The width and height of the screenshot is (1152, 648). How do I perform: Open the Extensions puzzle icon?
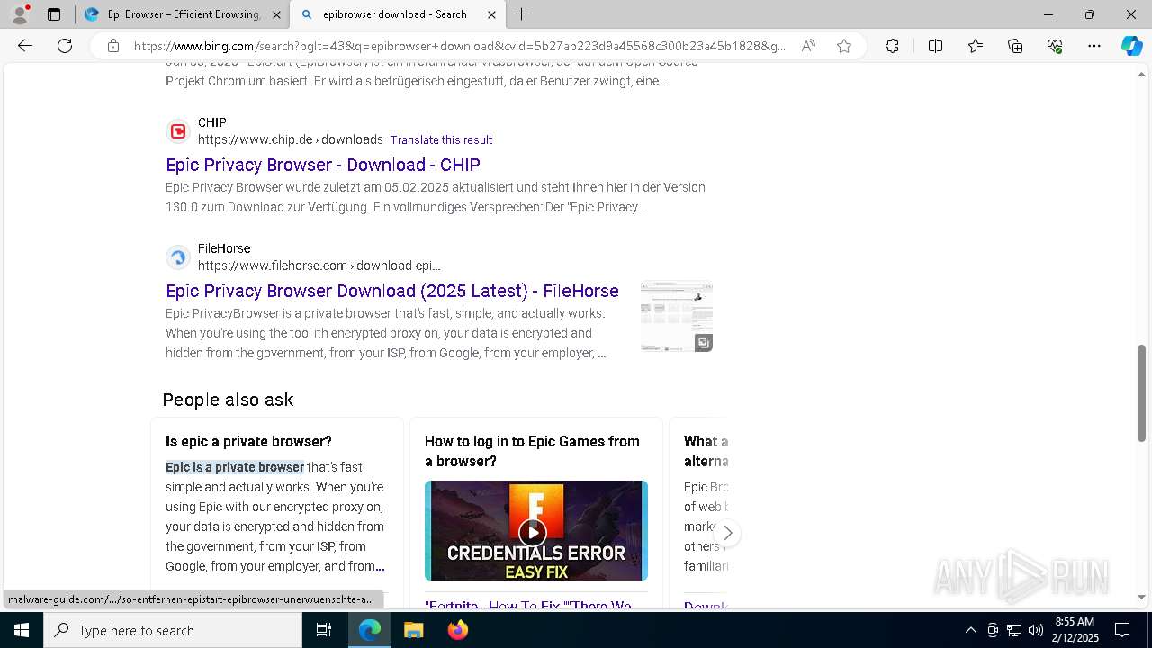892,46
